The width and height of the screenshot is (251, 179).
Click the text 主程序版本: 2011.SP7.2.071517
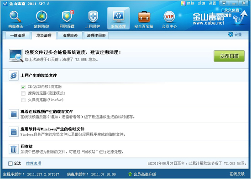(31, 174)
